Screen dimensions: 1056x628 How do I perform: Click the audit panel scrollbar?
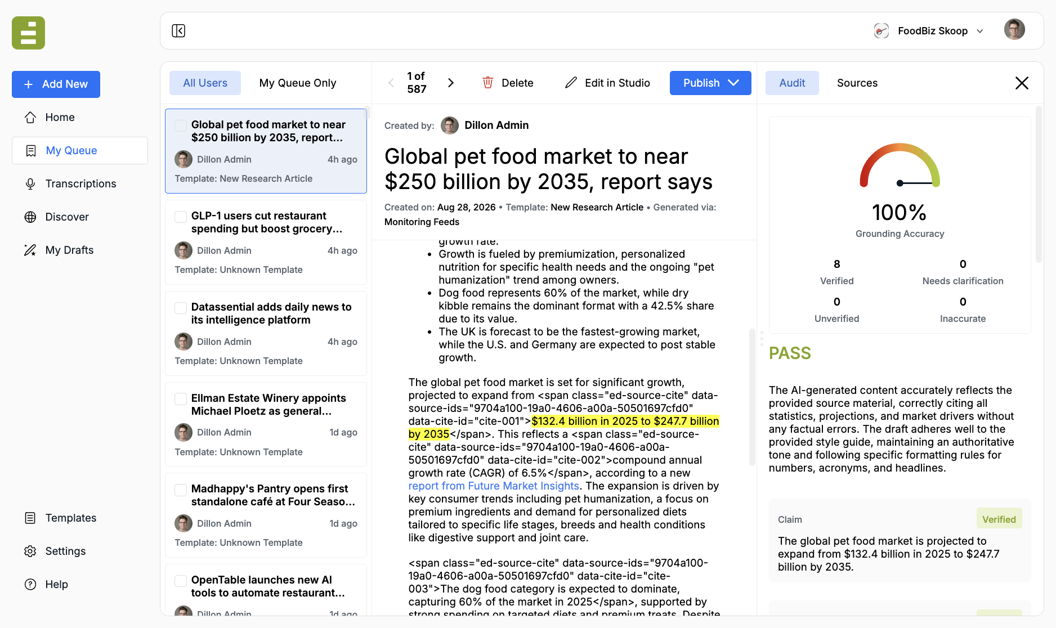tap(1039, 185)
